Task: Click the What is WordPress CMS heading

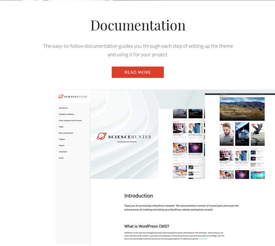Action: pos(146,226)
